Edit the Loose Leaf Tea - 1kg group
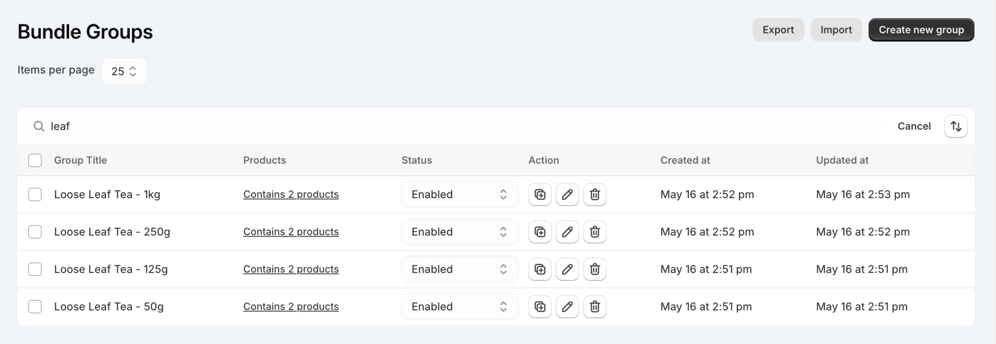 tap(567, 194)
